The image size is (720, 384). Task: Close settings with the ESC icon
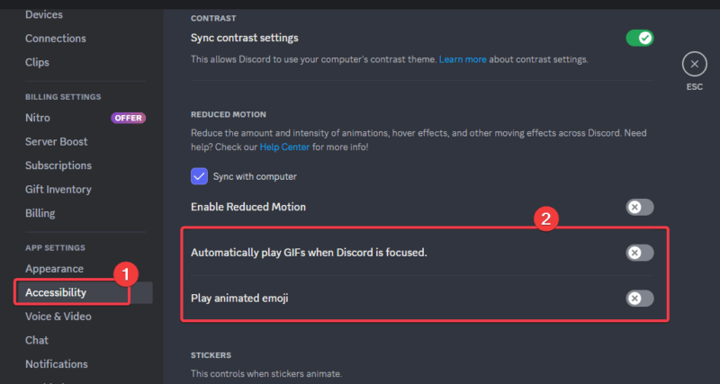tap(694, 64)
